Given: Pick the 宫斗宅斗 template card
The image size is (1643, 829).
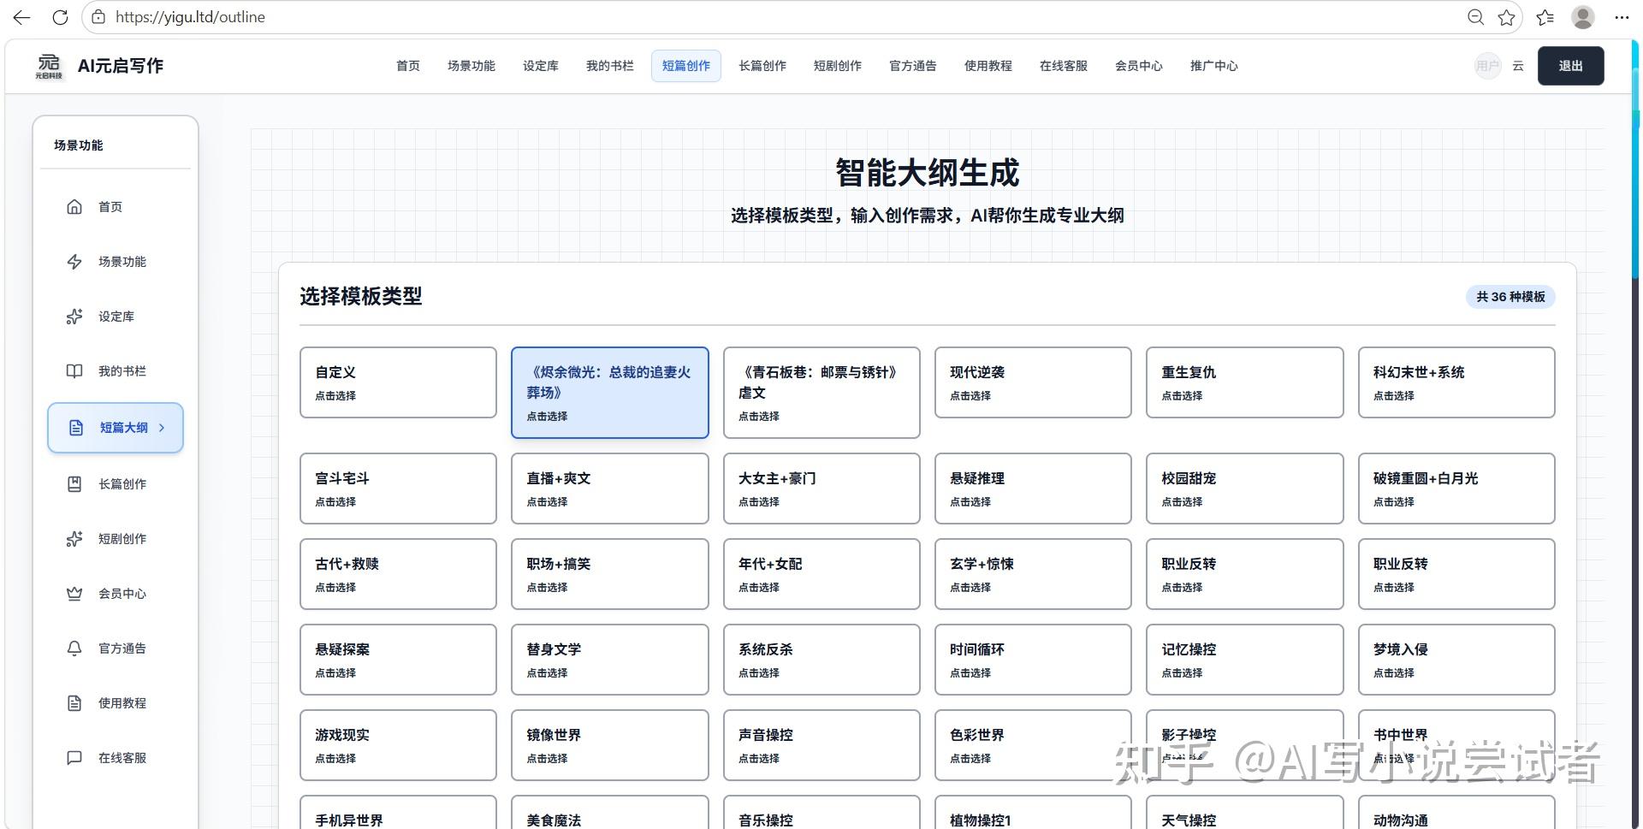Looking at the screenshot, I should click(398, 489).
